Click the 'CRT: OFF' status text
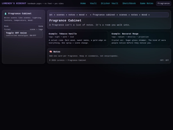 [164, 60]
